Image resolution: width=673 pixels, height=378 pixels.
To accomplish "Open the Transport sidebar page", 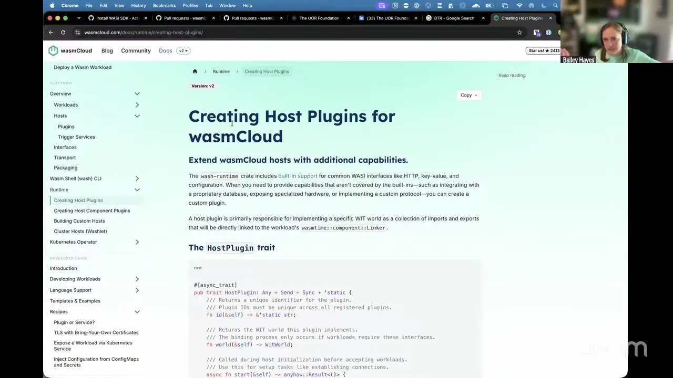I will (65, 157).
